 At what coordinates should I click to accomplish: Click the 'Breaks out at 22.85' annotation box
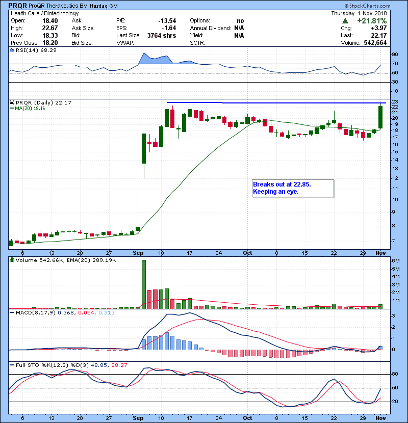293,188
